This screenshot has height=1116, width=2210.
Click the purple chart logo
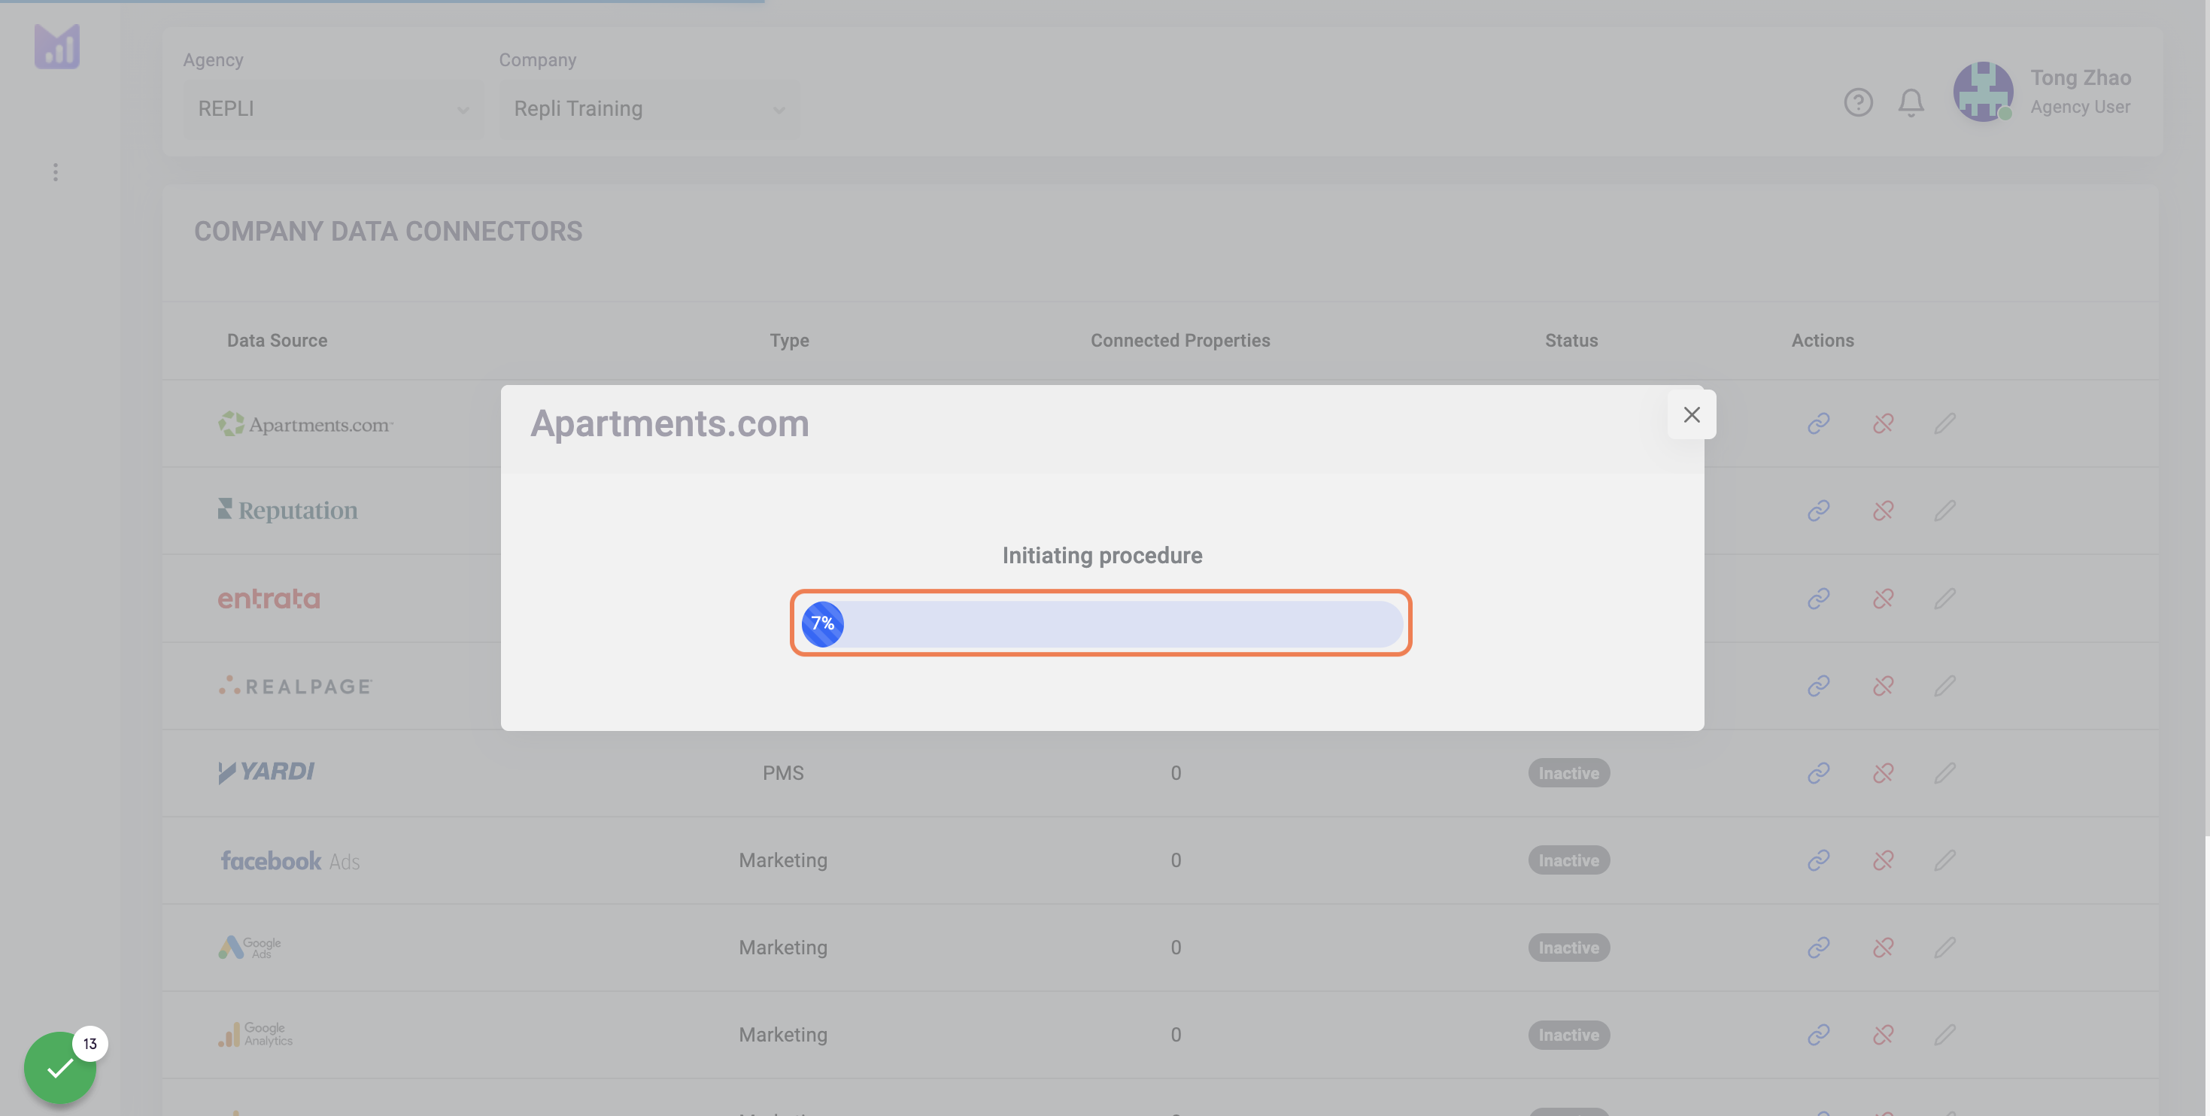pyautogui.click(x=56, y=47)
